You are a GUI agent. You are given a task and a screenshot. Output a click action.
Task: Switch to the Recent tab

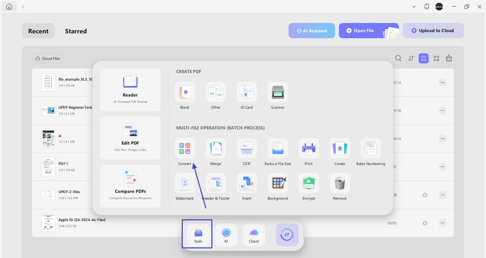pos(38,31)
